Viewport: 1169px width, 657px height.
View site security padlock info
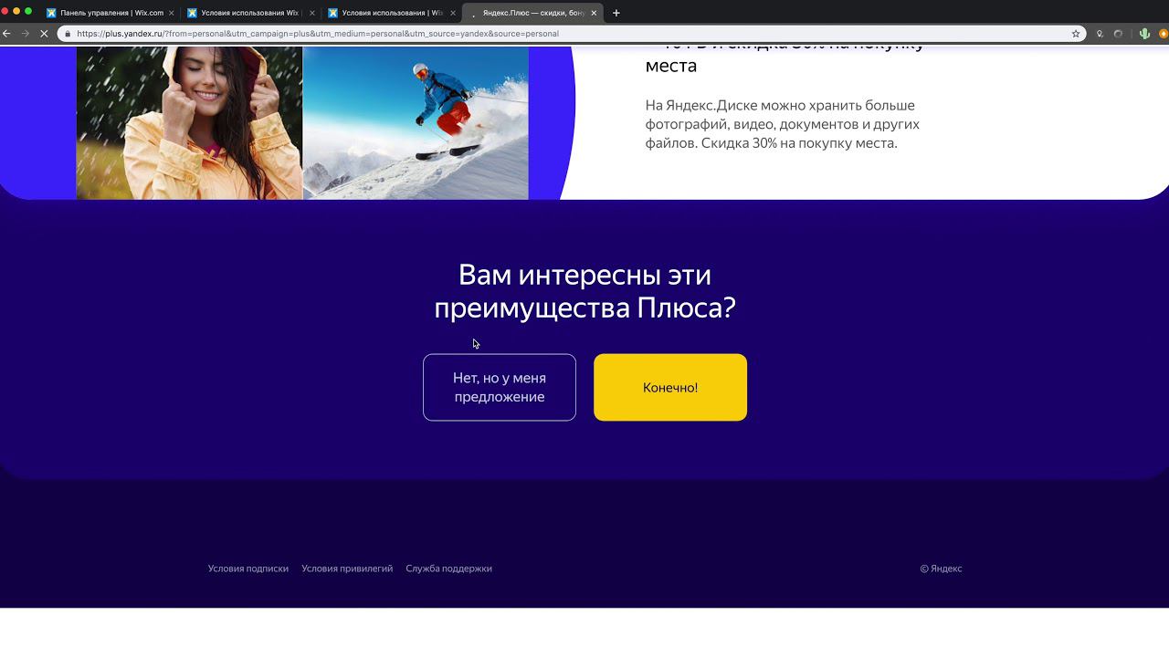coord(68,34)
